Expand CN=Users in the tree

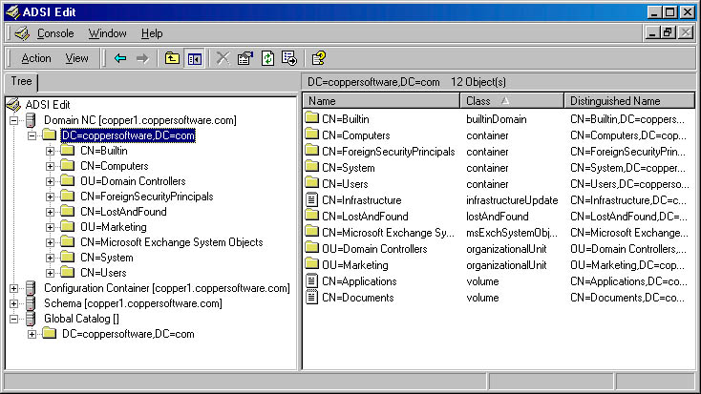click(x=50, y=273)
